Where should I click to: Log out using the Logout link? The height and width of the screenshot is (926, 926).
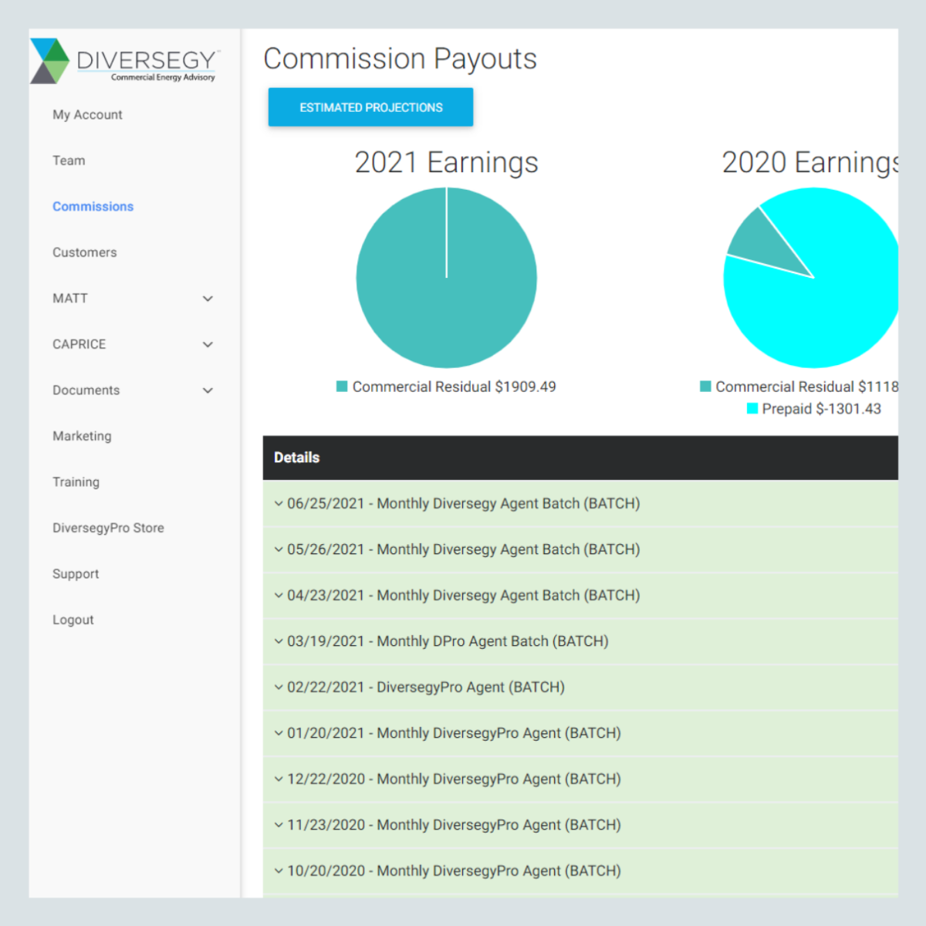click(73, 620)
